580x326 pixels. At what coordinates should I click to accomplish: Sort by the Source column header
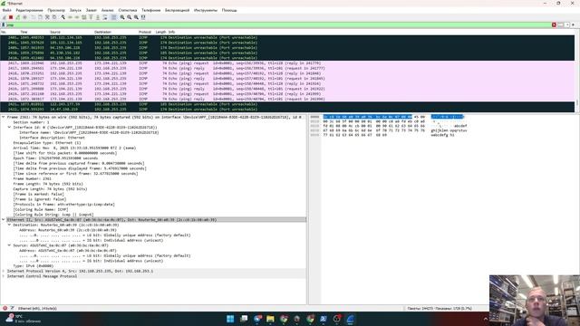[55, 33]
